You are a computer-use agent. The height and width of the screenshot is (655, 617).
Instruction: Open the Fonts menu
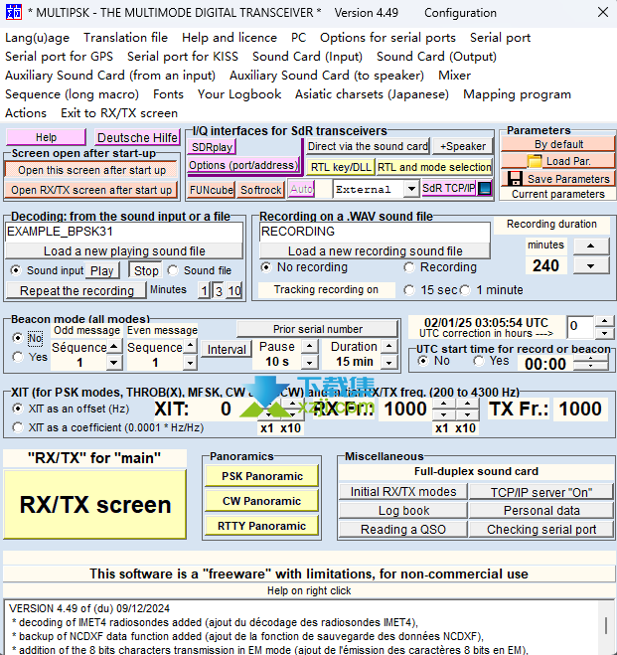click(168, 94)
